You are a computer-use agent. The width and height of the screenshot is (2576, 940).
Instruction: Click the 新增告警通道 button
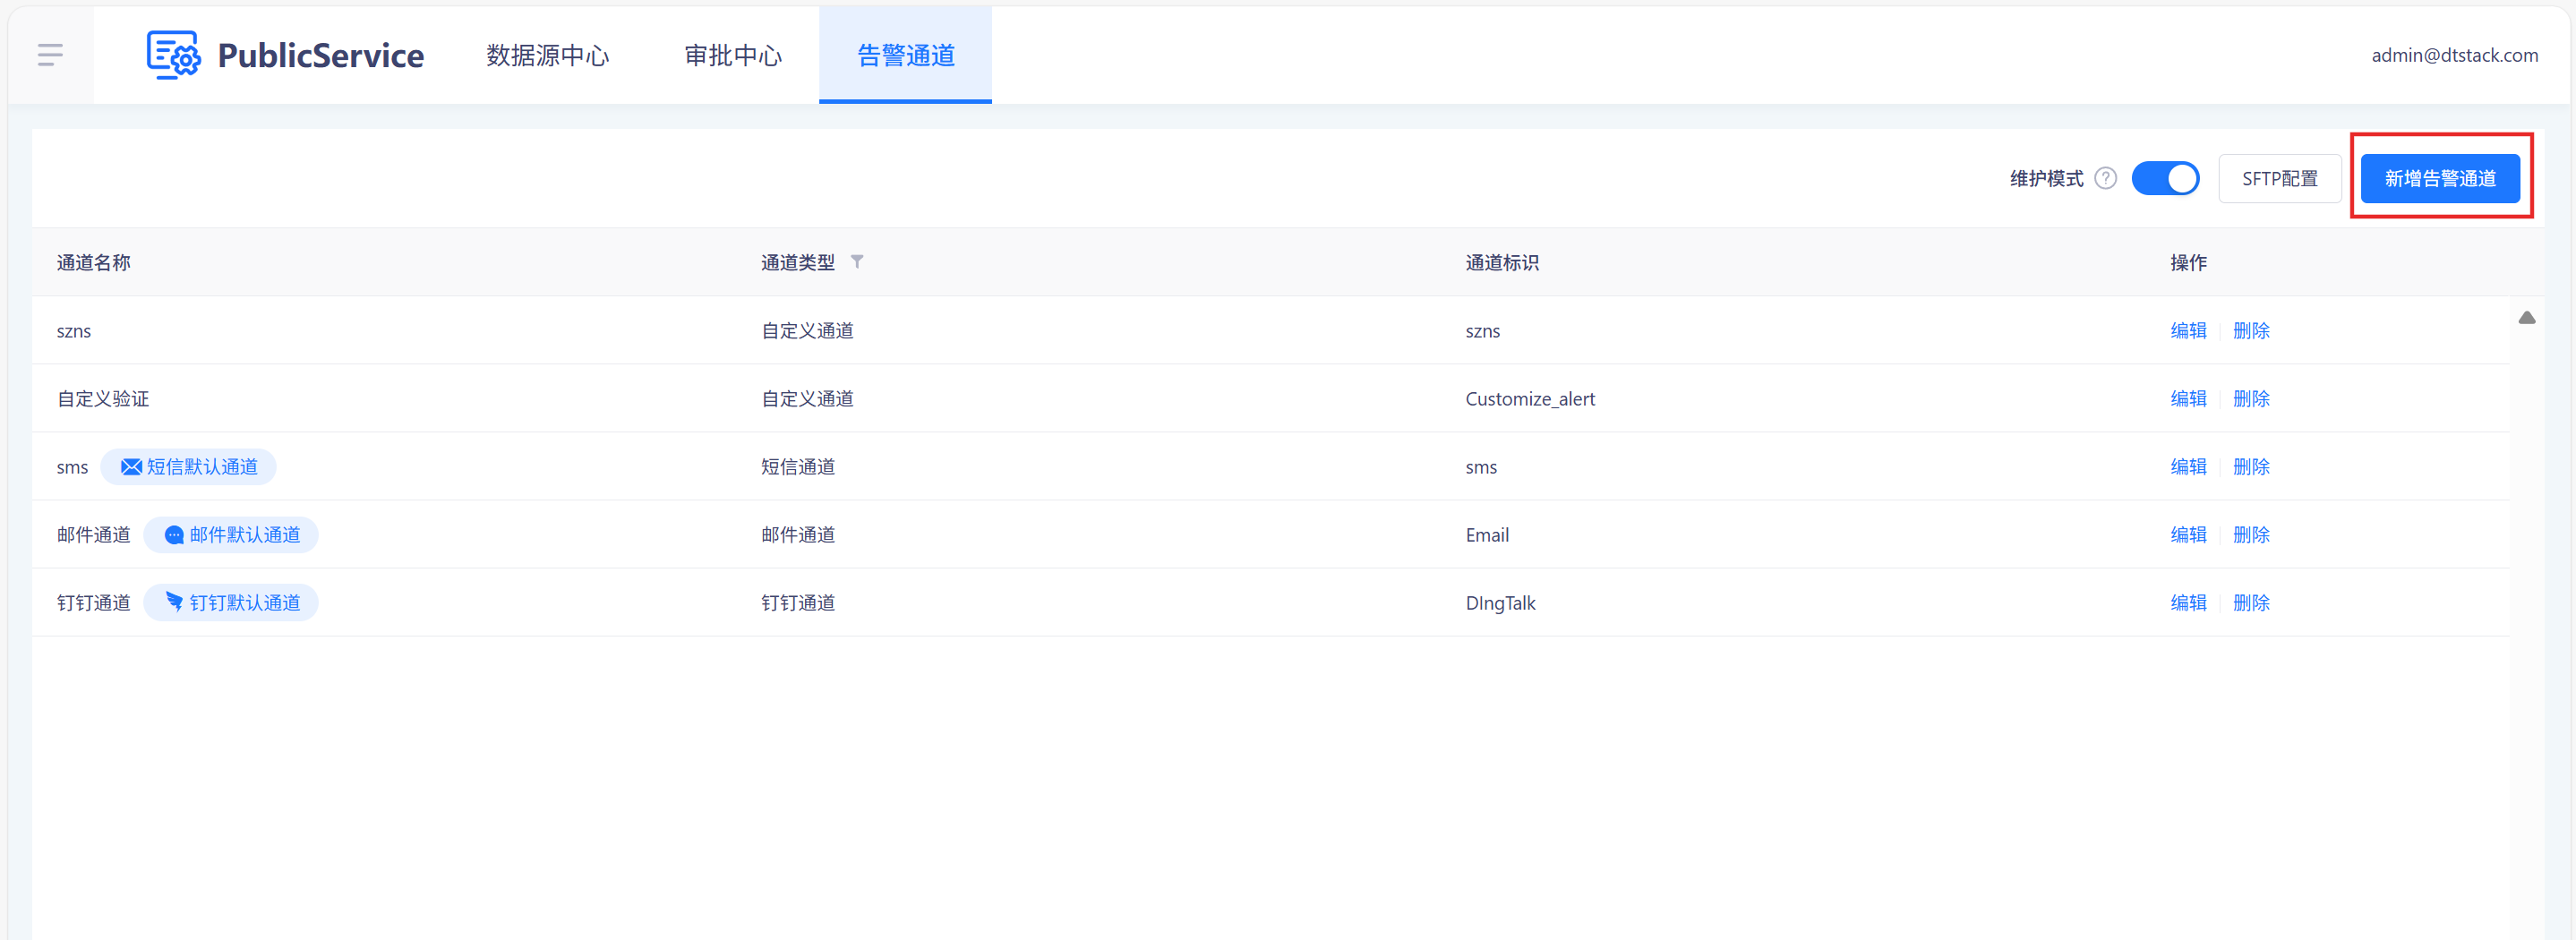point(2439,179)
